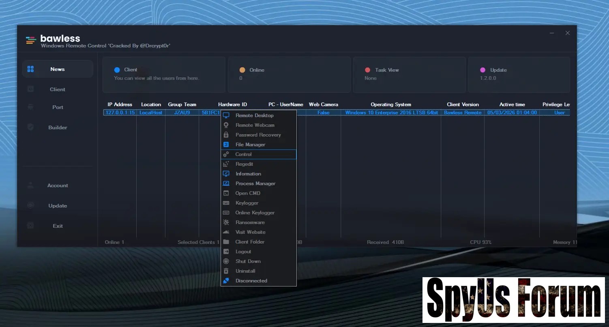
Task: Select File Manager from the context menu
Action: [x=250, y=145]
